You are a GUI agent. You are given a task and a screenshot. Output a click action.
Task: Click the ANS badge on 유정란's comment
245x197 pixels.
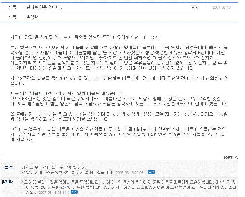pyautogui.click(x=74, y=192)
